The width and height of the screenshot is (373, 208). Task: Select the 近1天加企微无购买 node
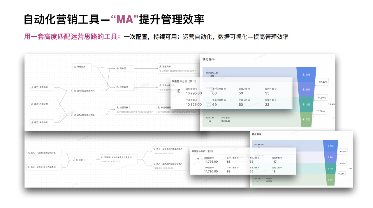(87, 91)
